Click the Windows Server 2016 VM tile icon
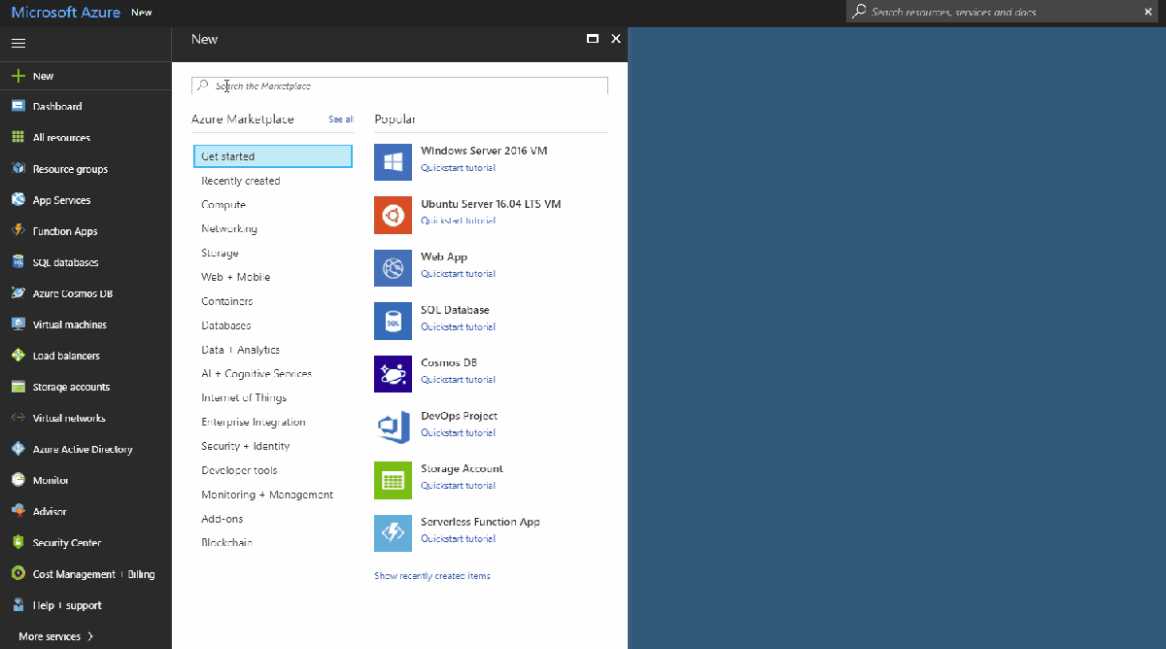Screen dimensions: 1166x649 [393, 161]
